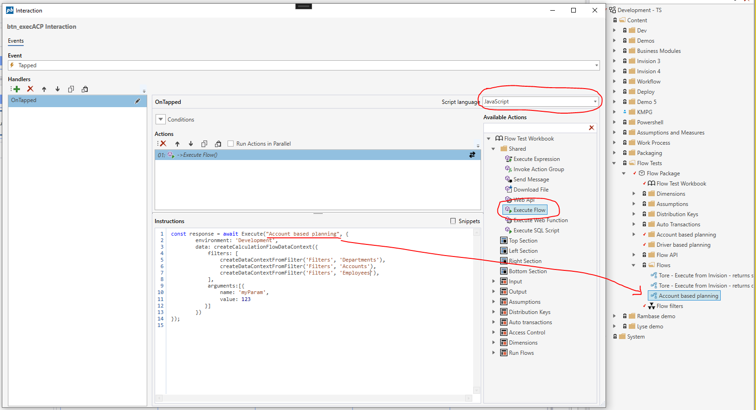Screen dimensions: 756x410
Task: Click the copy handler icon in Handlers toolbar
Action: coord(71,89)
